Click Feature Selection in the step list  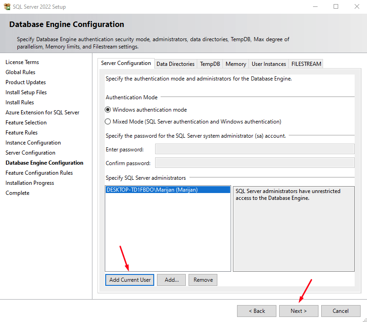pyautogui.click(x=26, y=123)
